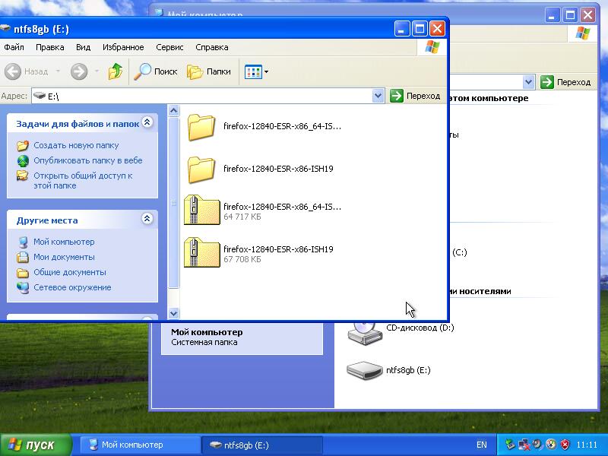Select the 64 717 КБ zip archive icon
Screen dimensions: 608x456
click(x=202, y=211)
